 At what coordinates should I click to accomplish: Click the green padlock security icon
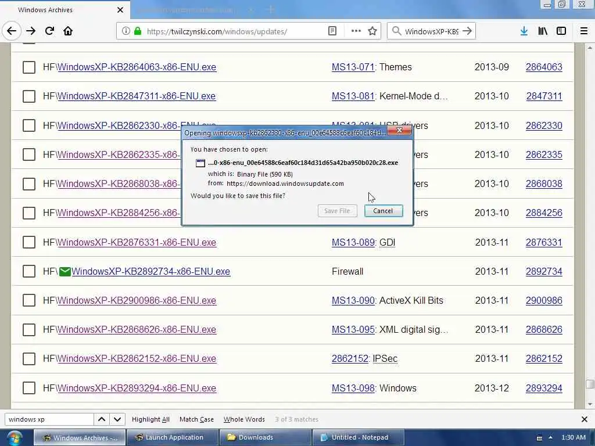point(138,31)
